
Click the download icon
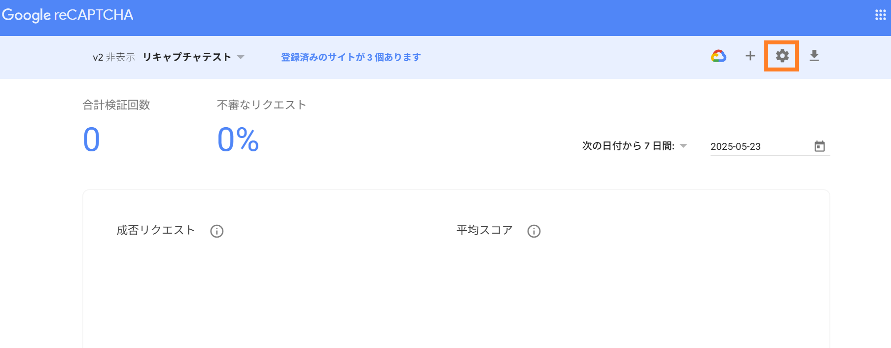[814, 56]
